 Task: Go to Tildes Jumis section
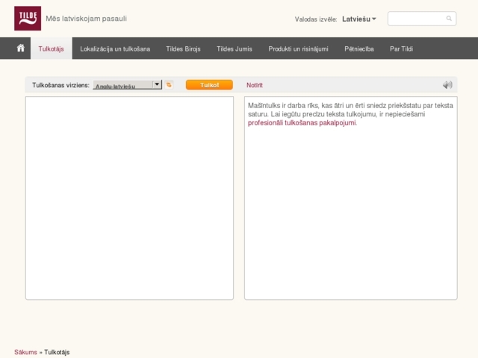(x=235, y=49)
